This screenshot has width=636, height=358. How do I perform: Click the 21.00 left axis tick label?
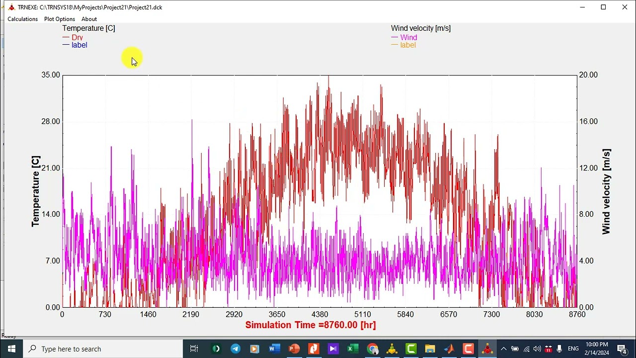(51, 168)
